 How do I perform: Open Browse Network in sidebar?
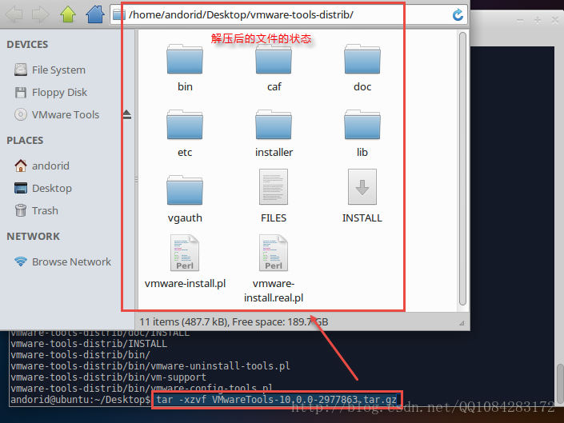[71, 261]
